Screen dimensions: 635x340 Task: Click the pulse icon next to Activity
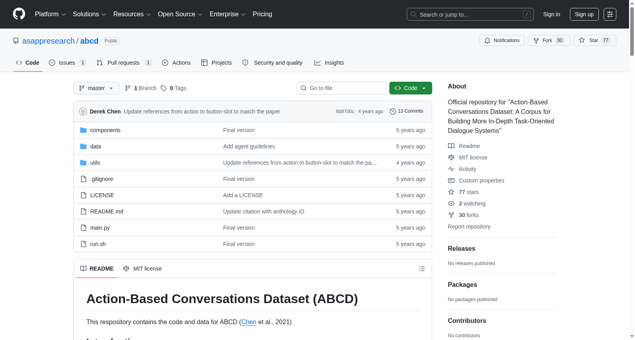451,169
